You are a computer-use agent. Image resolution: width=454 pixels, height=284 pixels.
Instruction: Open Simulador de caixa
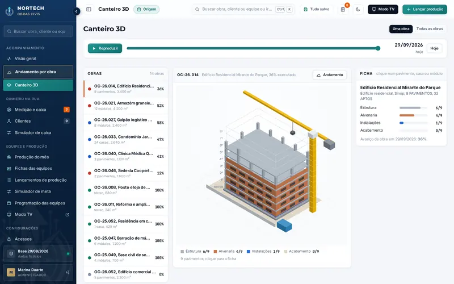click(38, 133)
